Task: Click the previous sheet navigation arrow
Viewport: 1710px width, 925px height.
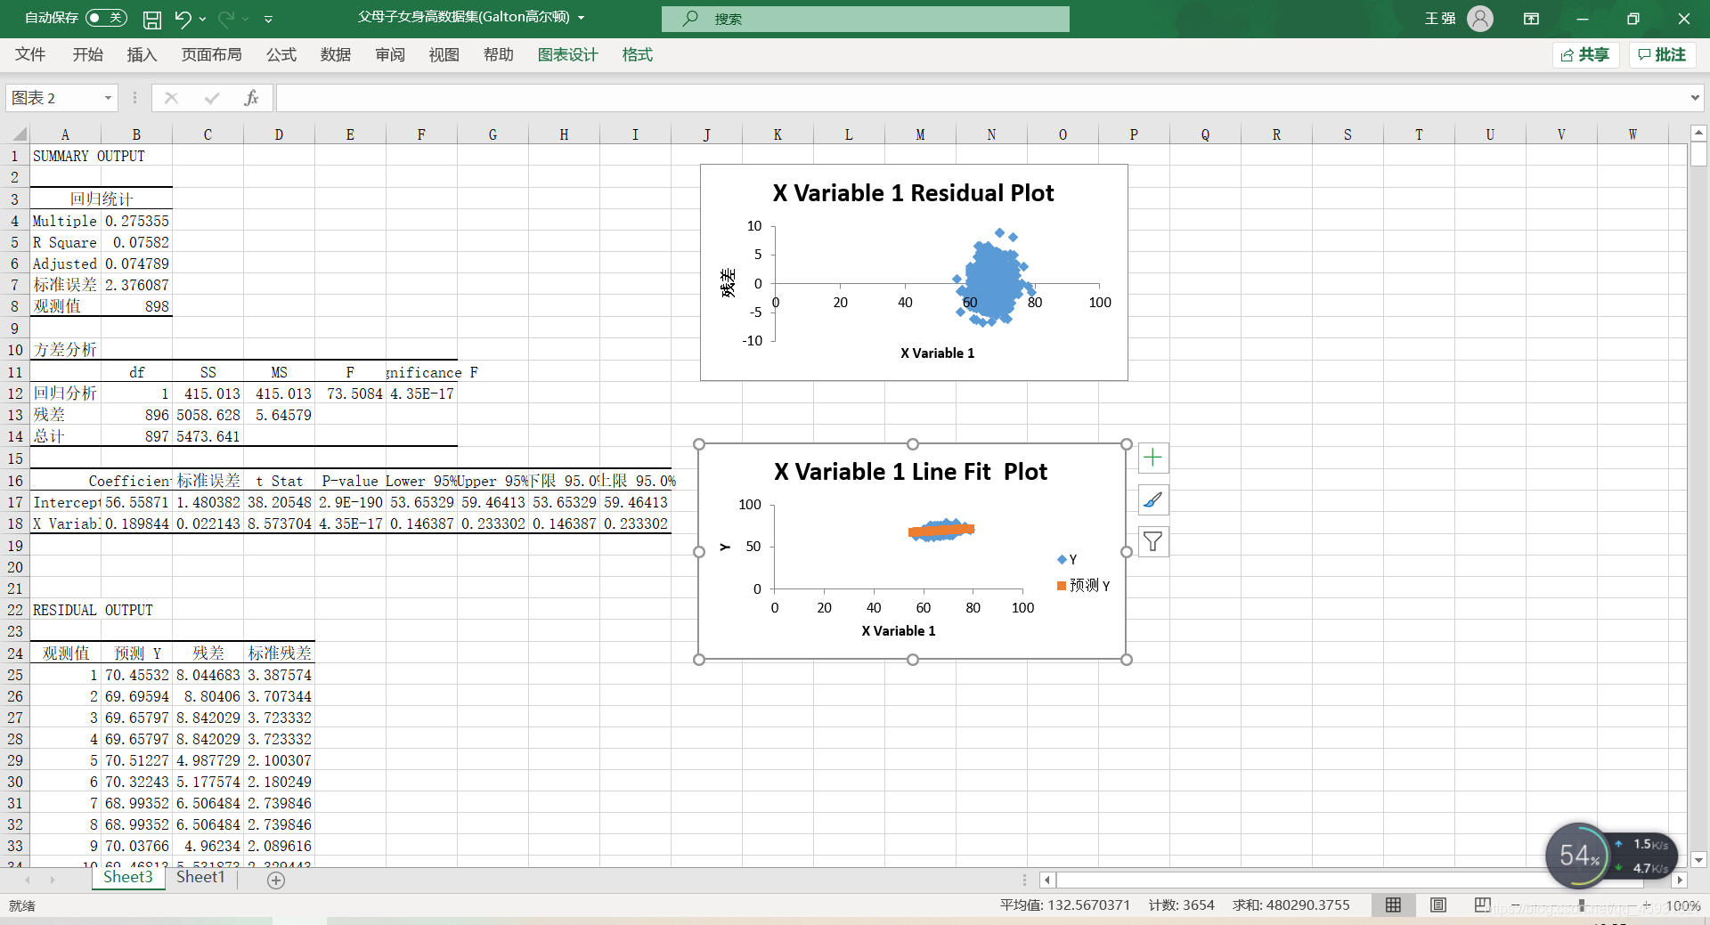Action: 28,880
